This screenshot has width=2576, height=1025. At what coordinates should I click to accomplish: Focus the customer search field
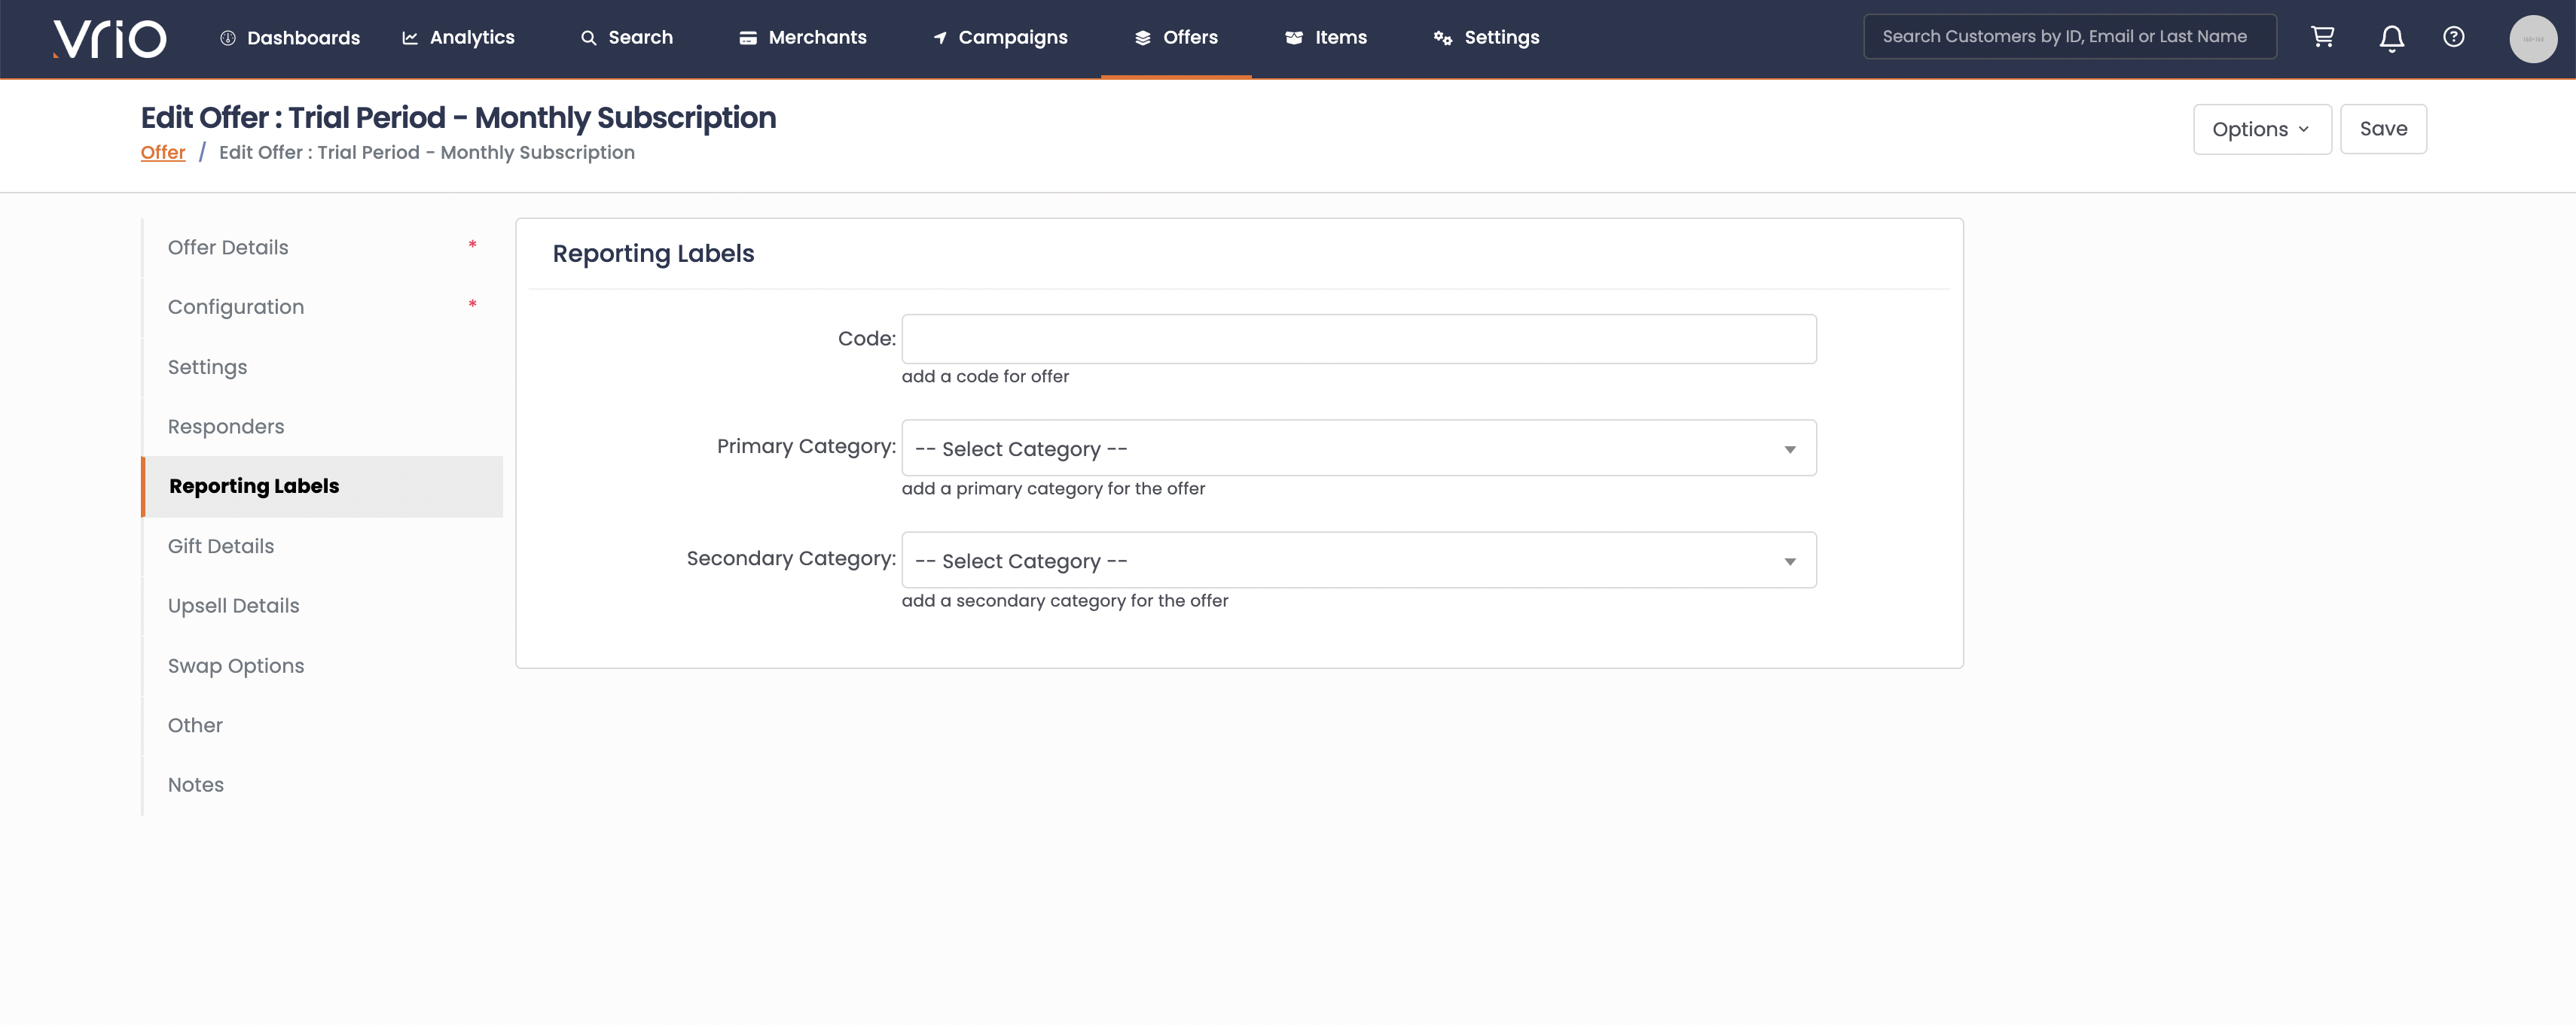2069,37
